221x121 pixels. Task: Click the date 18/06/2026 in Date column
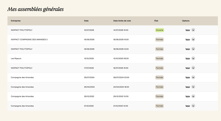[89, 49]
